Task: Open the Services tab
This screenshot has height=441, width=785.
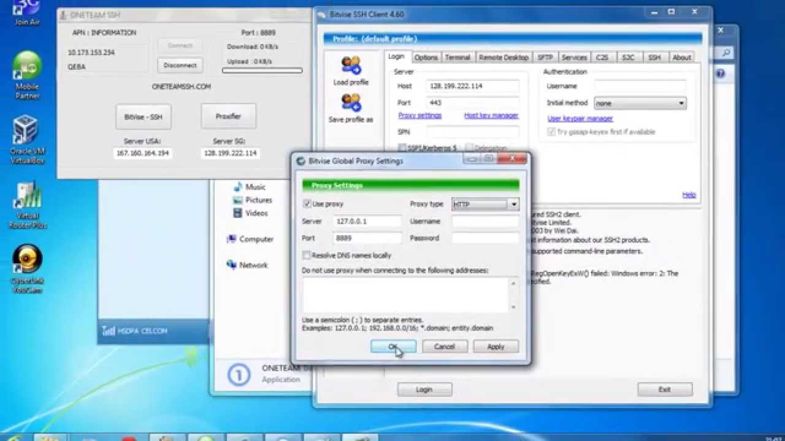Action: (575, 58)
